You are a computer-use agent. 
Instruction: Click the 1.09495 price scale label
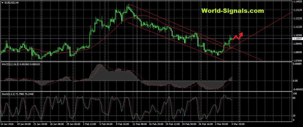point(298,44)
